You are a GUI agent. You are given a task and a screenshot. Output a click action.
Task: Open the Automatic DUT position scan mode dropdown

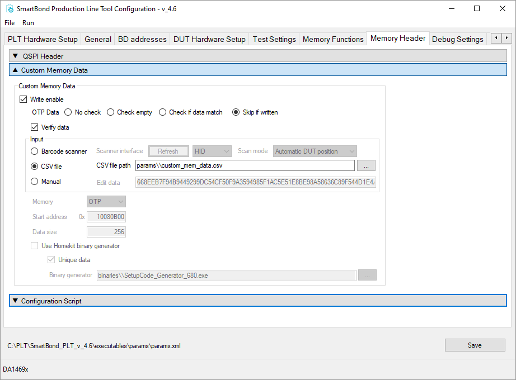[x=315, y=151]
